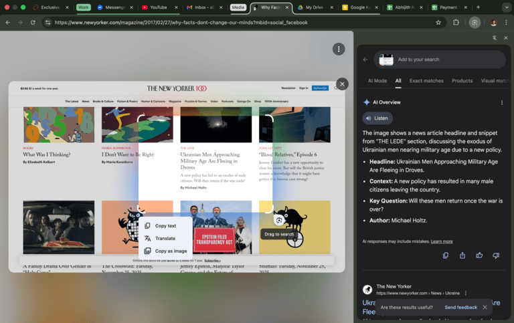Screen dimensions: 514x323
Task: Go back in Lens search panel
Action: point(365,60)
